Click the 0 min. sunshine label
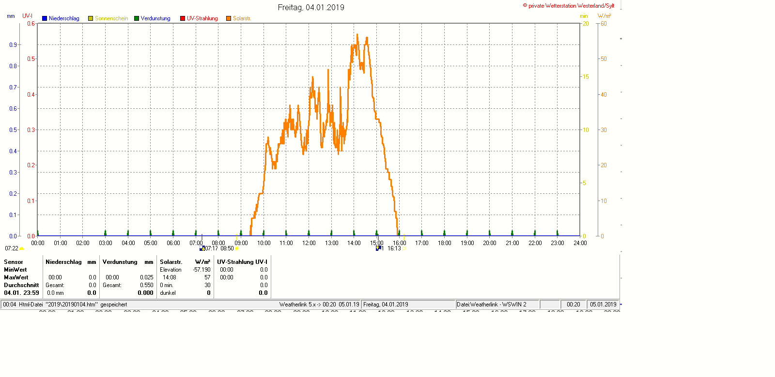775x377 pixels. (x=167, y=285)
